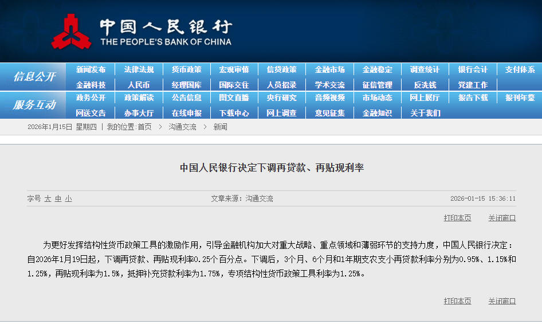The width and height of the screenshot is (542, 324).
Task: Go to 金融市场 in navigation
Action: 329,69
